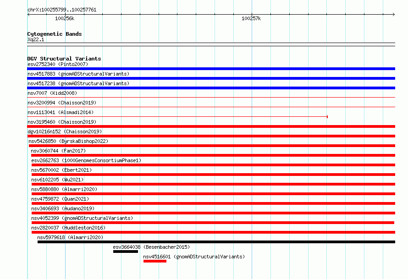Open nsv4517238 (gnomADStructuralVariants) label
Image resolution: width=408 pixels, height=279 pixels.
[x=78, y=83]
